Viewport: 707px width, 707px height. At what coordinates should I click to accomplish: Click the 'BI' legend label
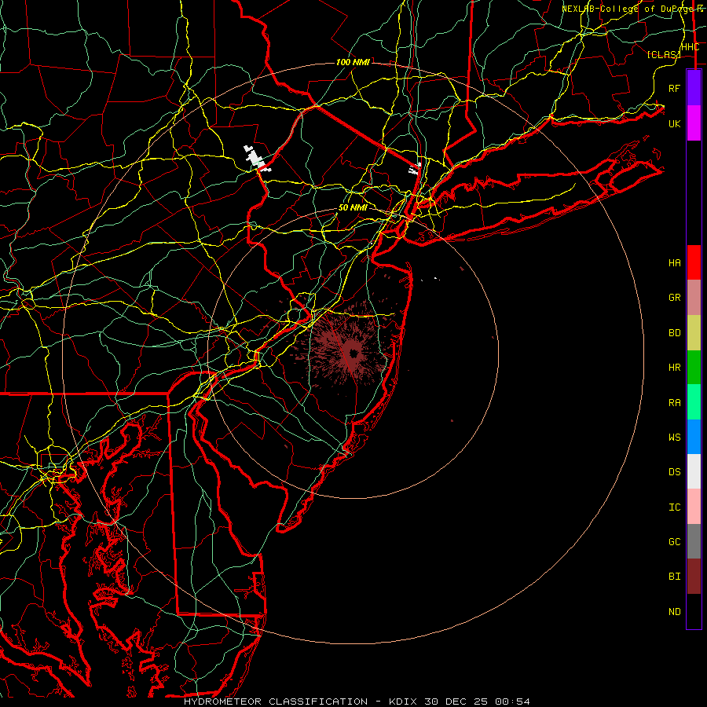[x=675, y=577]
